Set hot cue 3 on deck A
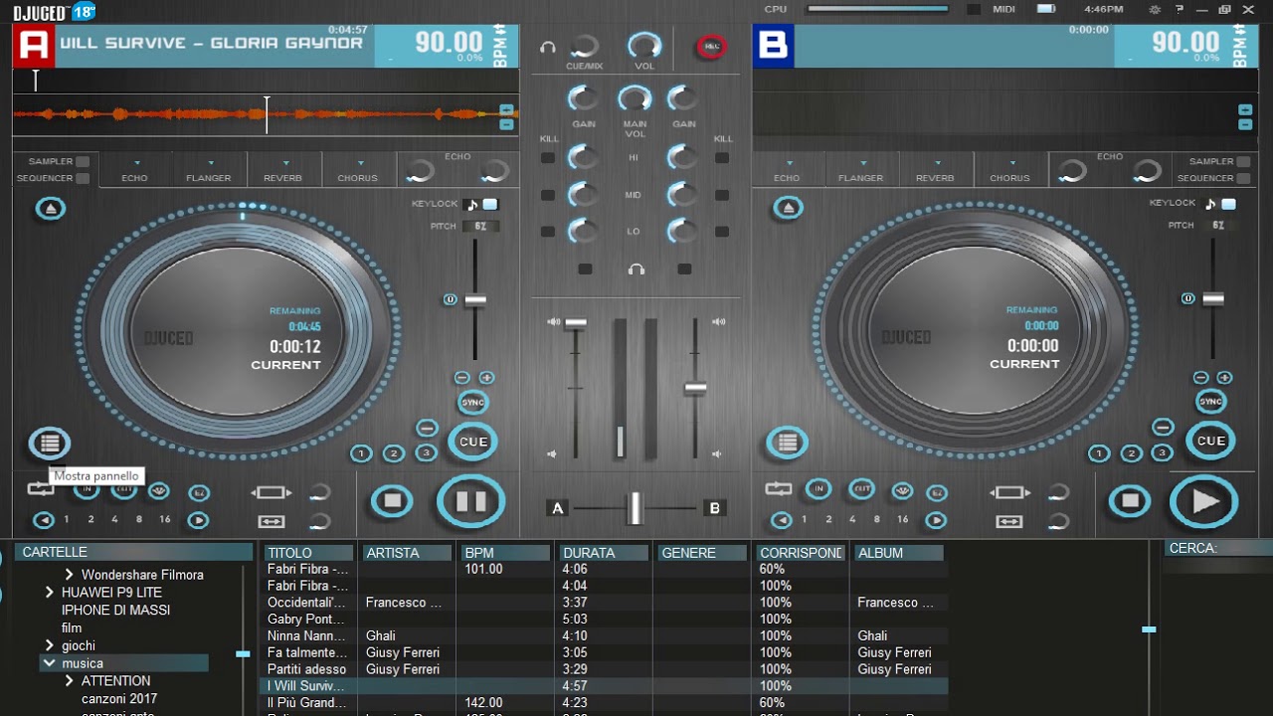Screen dimensions: 1273x716 [426, 452]
